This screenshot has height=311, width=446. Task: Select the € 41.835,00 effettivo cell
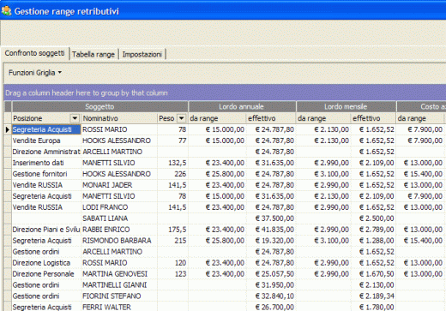coord(271,230)
